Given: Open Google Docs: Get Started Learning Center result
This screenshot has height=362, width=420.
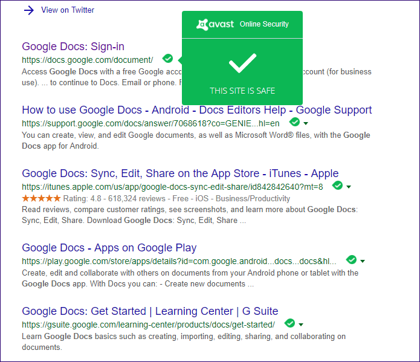Looking at the screenshot, I should tap(150, 311).
